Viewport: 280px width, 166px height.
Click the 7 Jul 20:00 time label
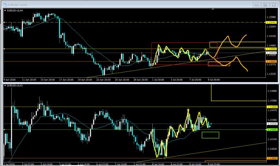pyautogui.click(x=195, y=80)
